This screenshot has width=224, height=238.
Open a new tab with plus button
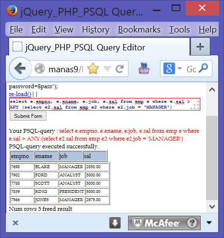[x=200, y=47]
